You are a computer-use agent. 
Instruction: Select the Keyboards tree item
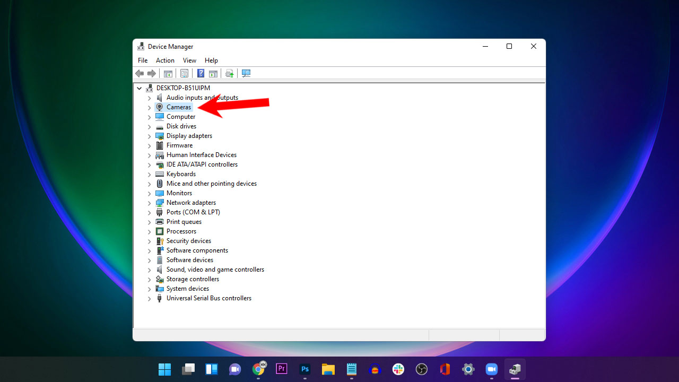tap(181, 173)
